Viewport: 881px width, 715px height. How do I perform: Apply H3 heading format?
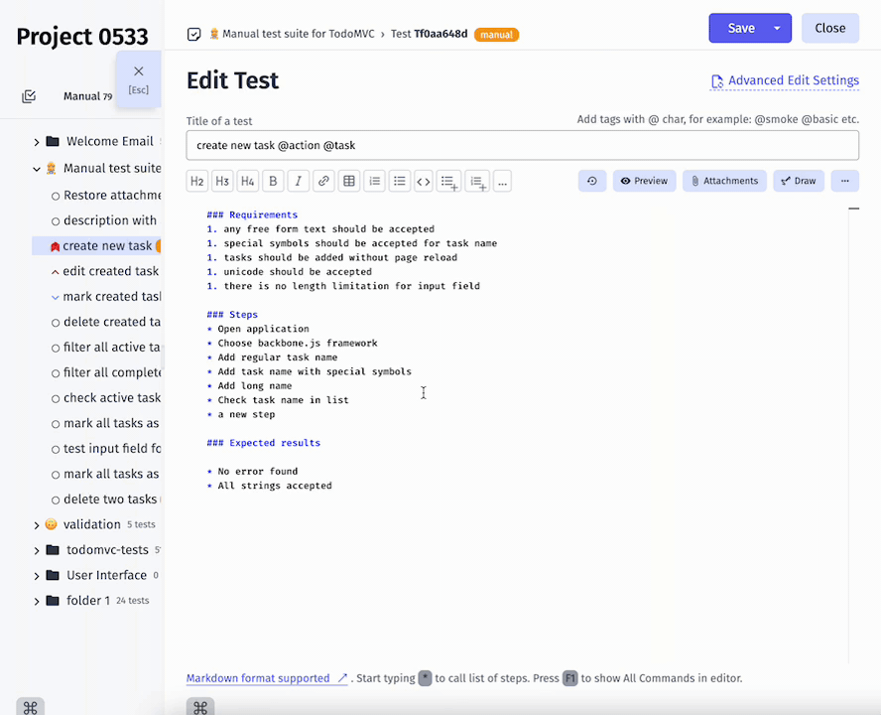pyautogui.click(x=222, y=181)
